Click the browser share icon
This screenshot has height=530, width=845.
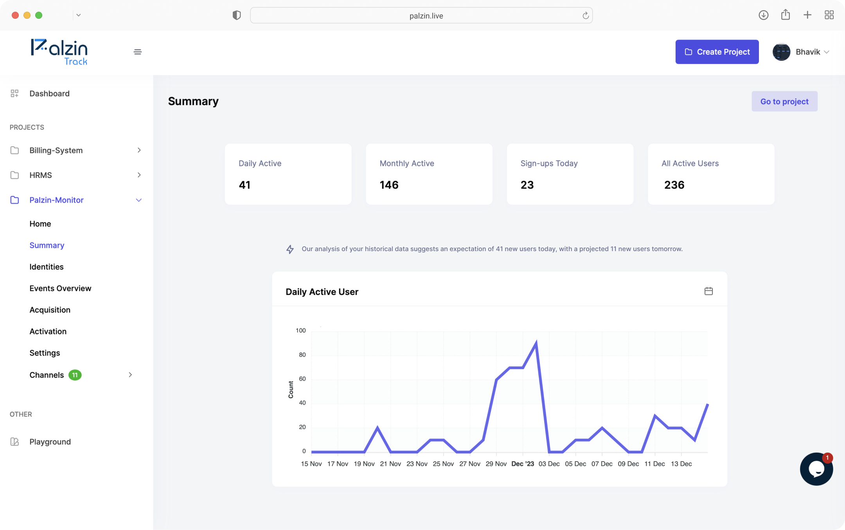click(x=785, y=15)
